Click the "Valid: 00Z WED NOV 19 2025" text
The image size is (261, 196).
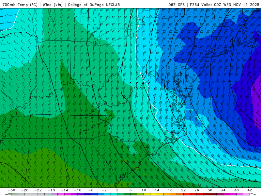pos(230,5)
